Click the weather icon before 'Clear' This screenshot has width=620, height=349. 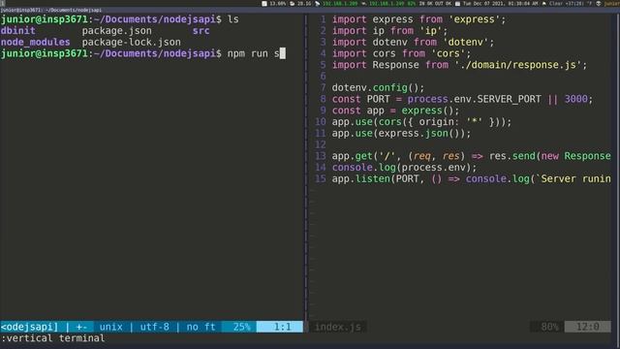(x=544, y=4)
